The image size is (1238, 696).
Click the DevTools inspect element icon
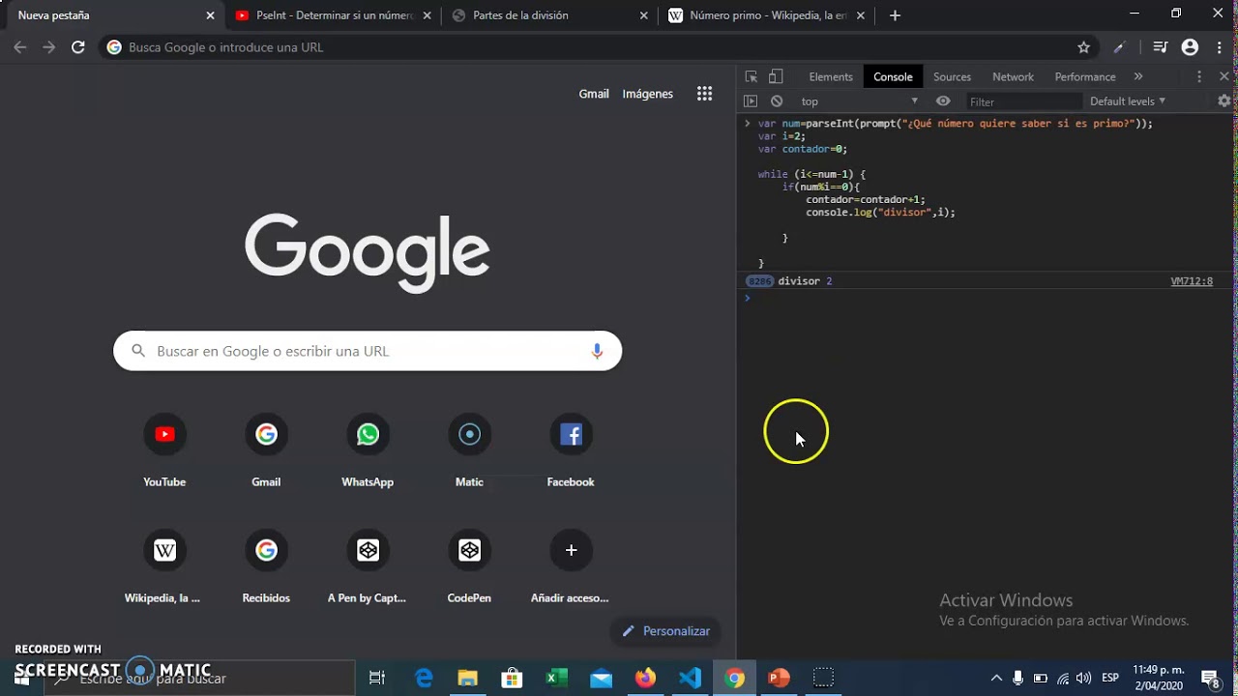tap(752, 76)
